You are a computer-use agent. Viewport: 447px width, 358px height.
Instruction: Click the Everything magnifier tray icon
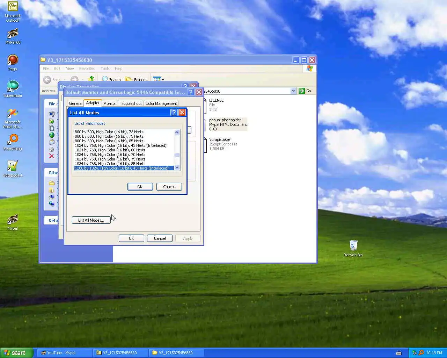click(x=421, y=353)
